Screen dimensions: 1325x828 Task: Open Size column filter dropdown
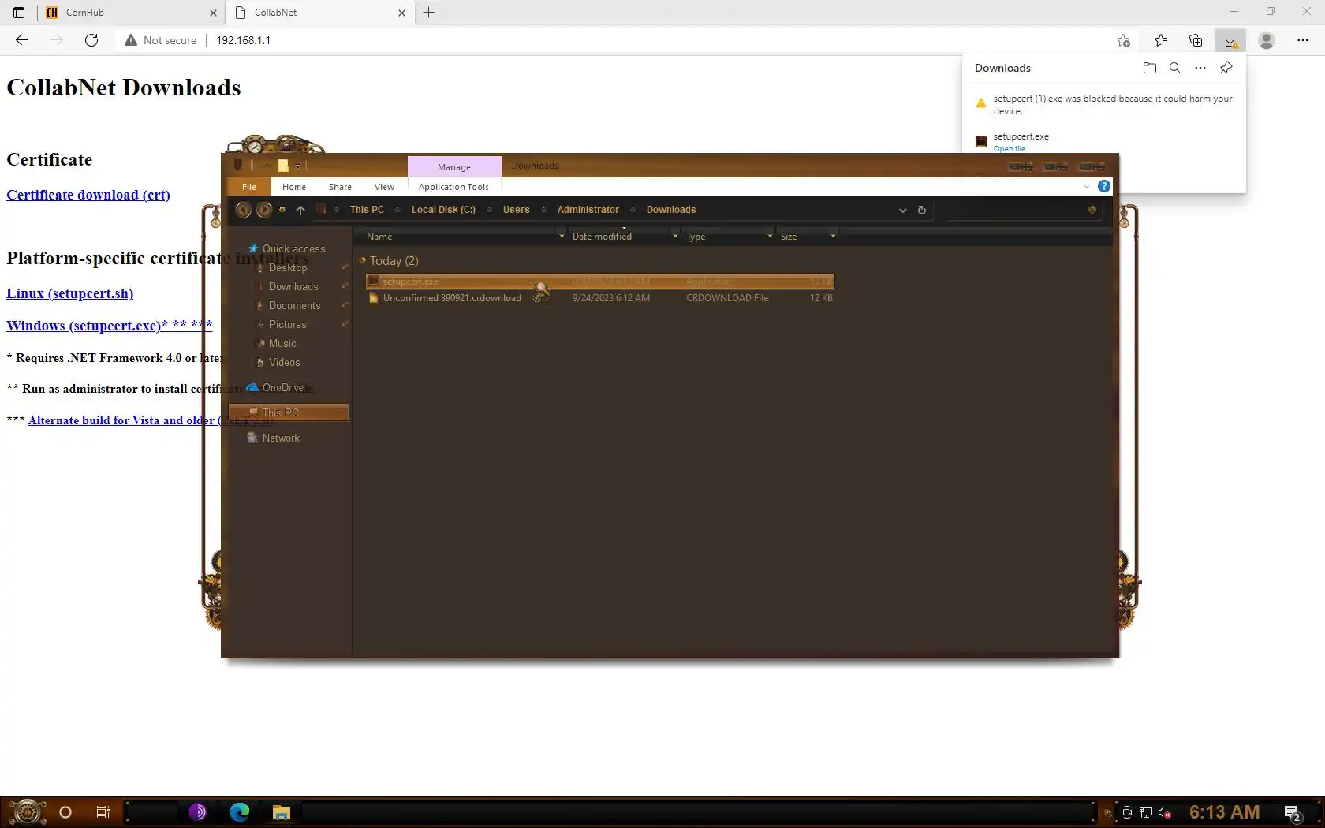pyautogui.click(x=833, y=237)
